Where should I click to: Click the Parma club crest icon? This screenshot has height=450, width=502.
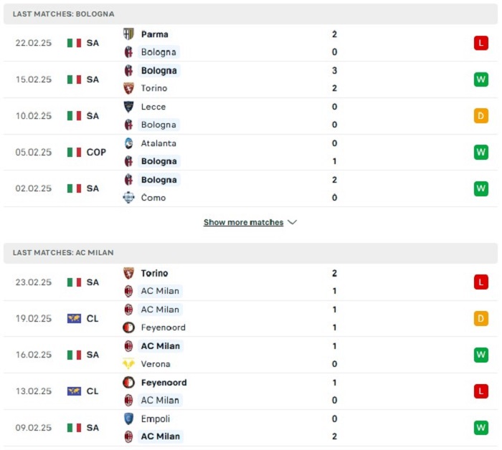click(128, 34)
